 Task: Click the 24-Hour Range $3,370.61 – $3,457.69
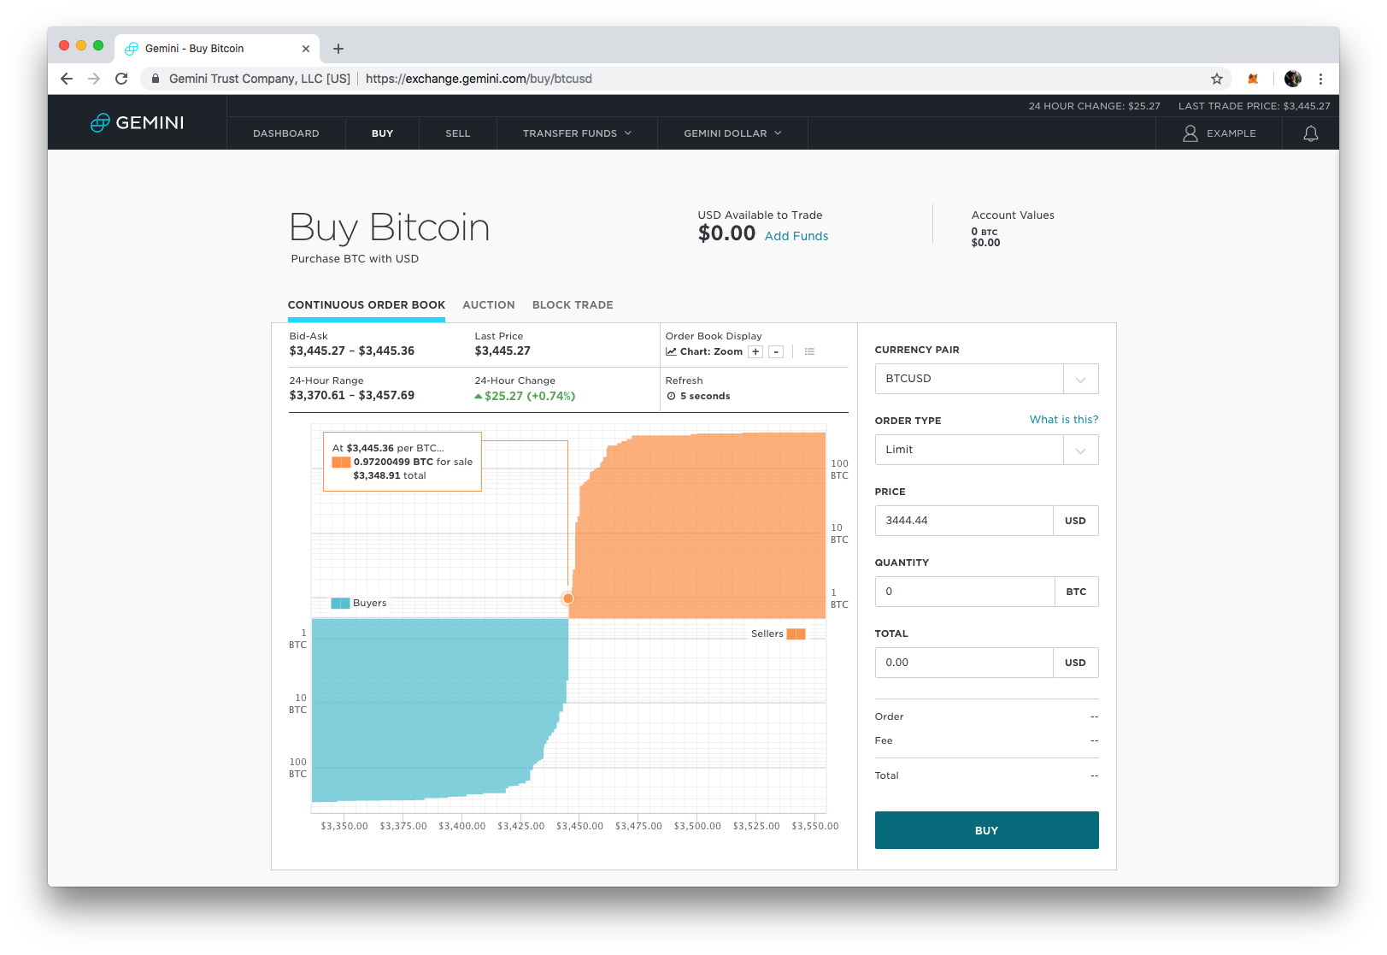tap(352, 395)
